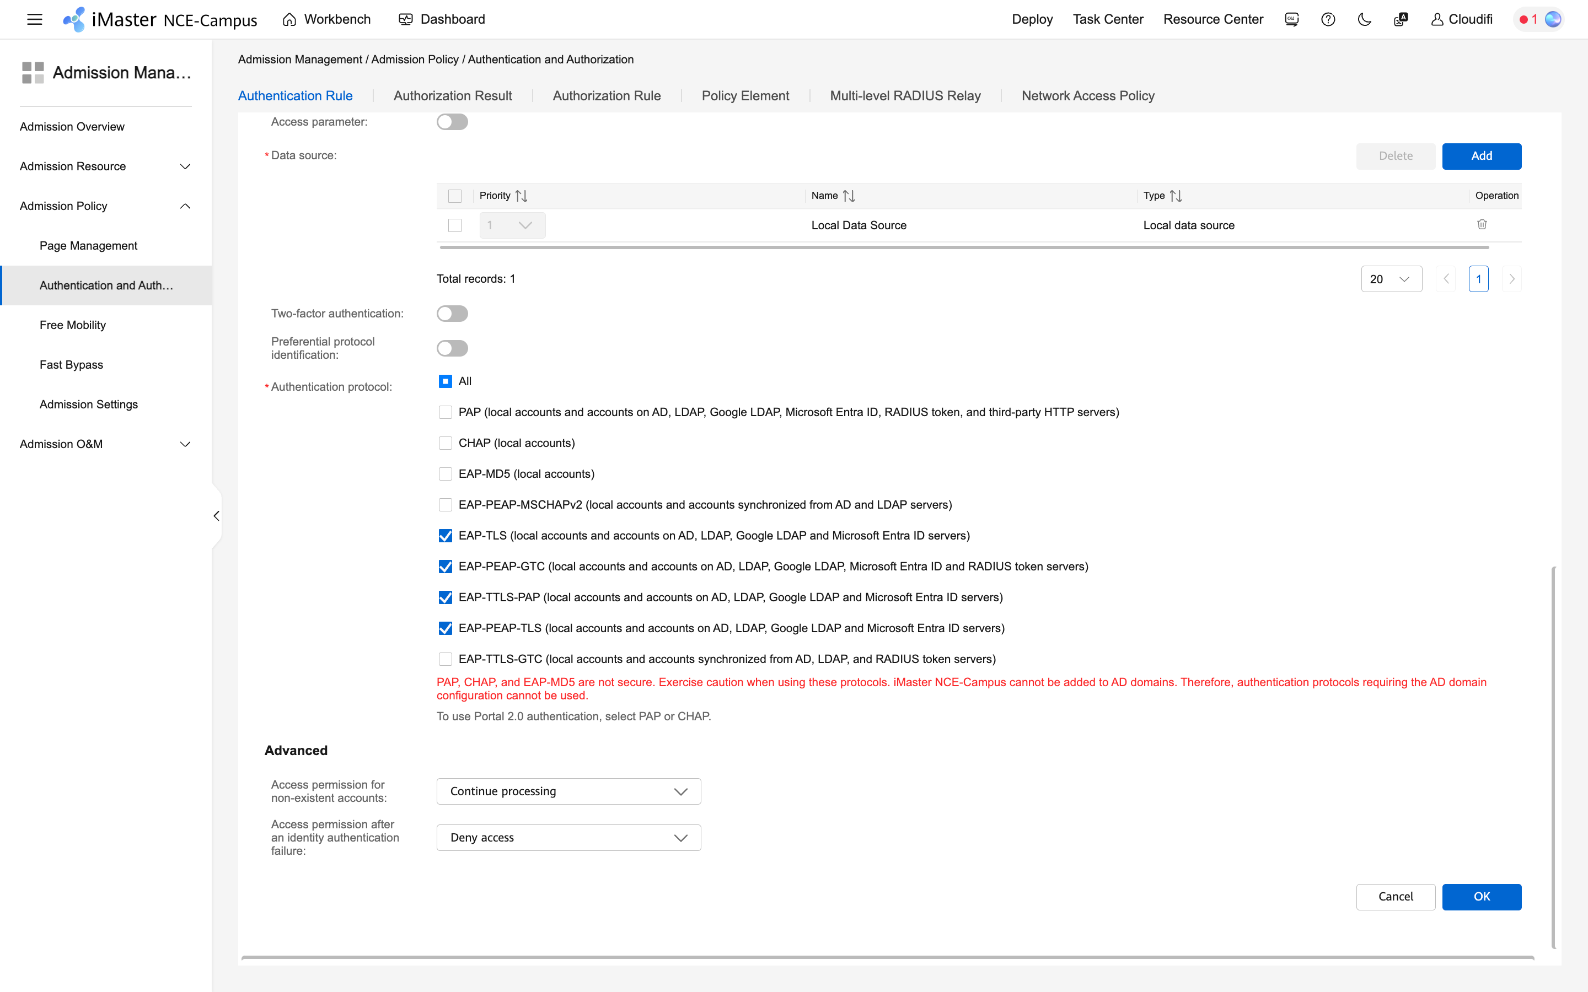Open the Deny access dropdown
1588x992 pixels.
point(567,837)
